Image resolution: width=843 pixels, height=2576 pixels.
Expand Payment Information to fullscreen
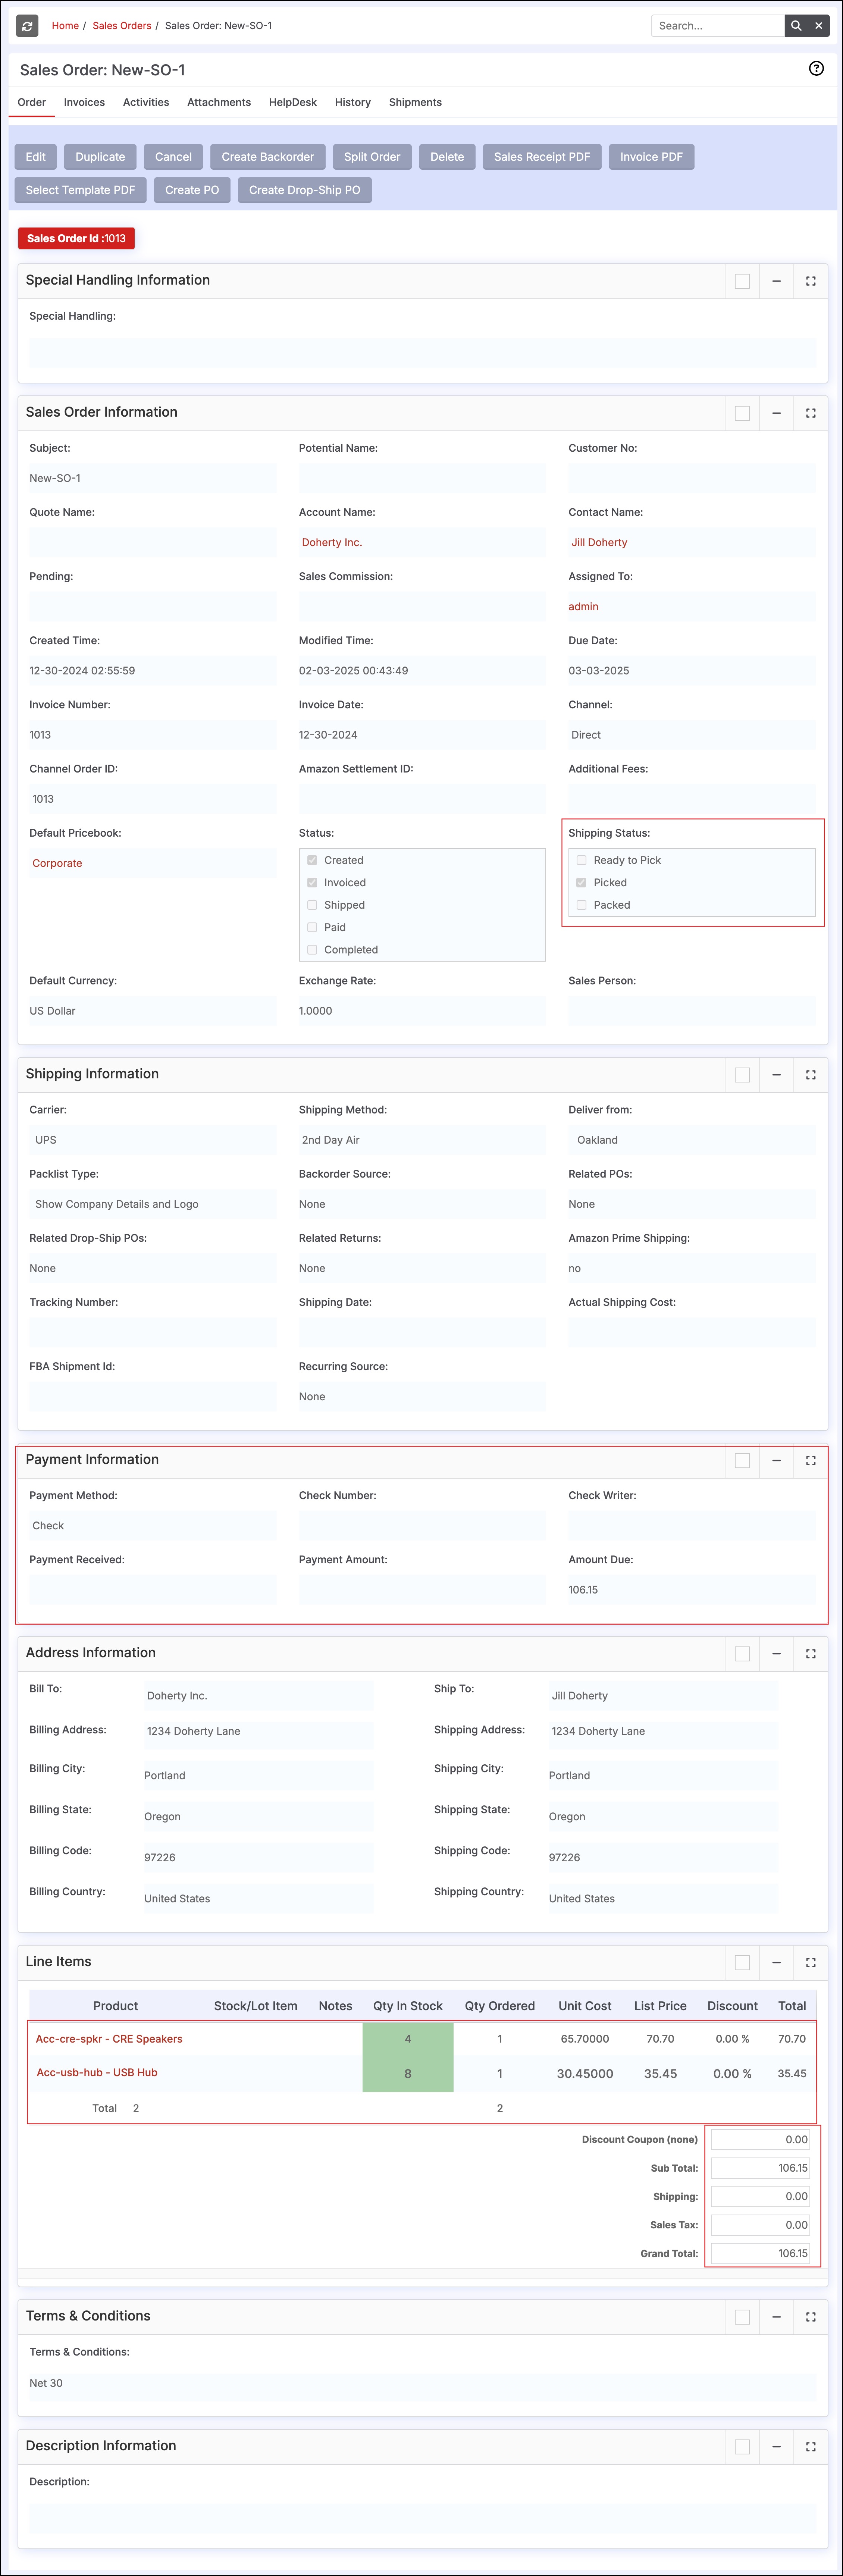pos(811,1461)
